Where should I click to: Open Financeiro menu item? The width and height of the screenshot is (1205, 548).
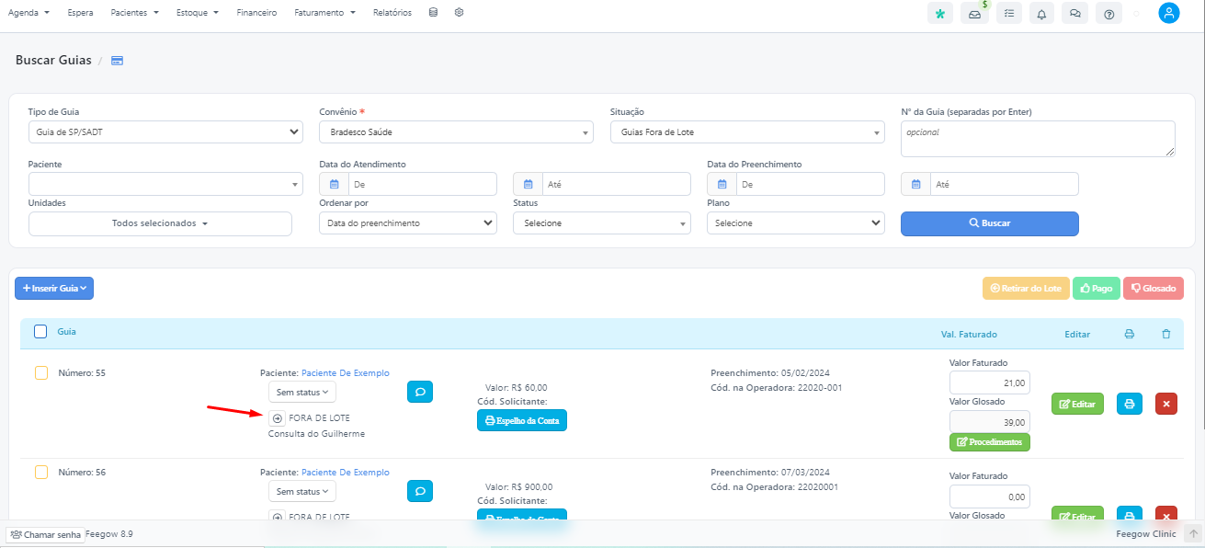tap(256, 13)
